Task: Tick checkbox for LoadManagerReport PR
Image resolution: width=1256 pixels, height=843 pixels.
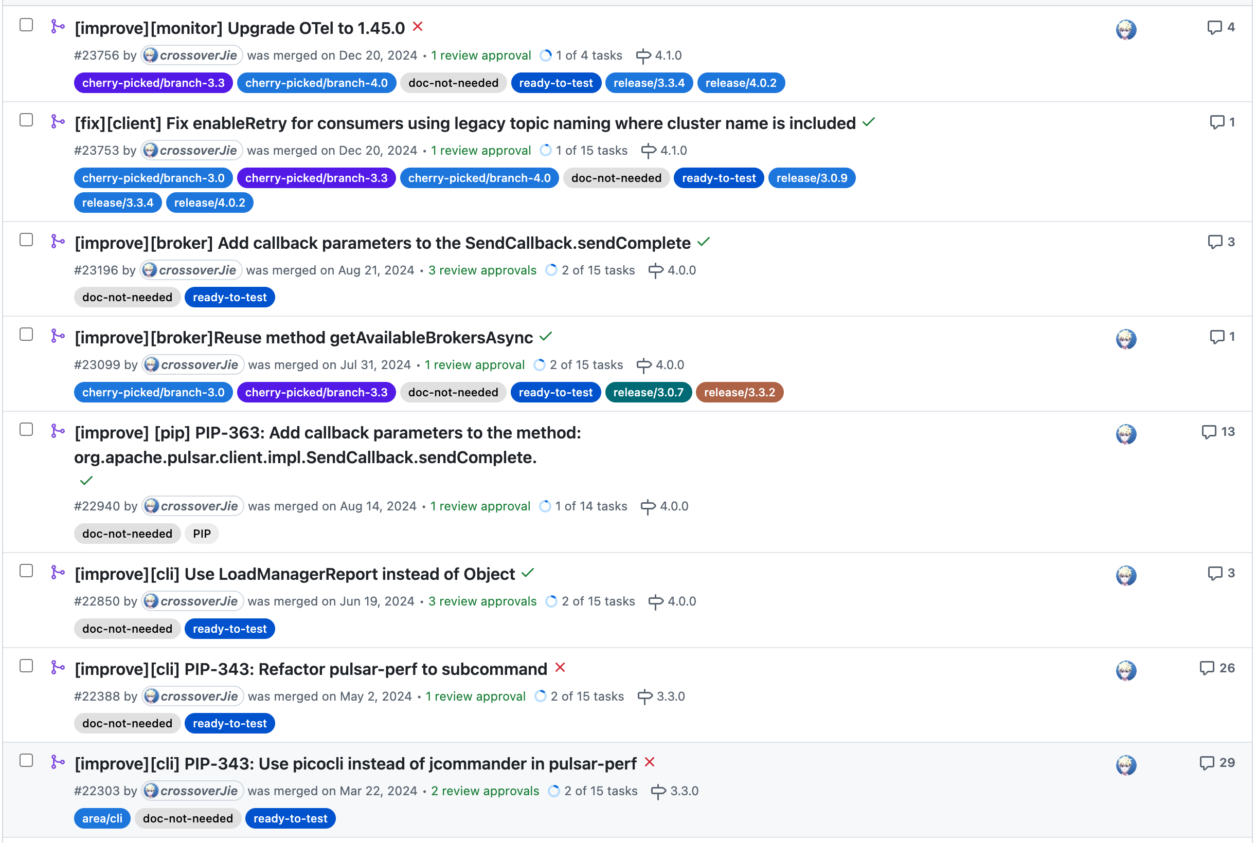Action: pyautogui.click(x=26, y=572)
